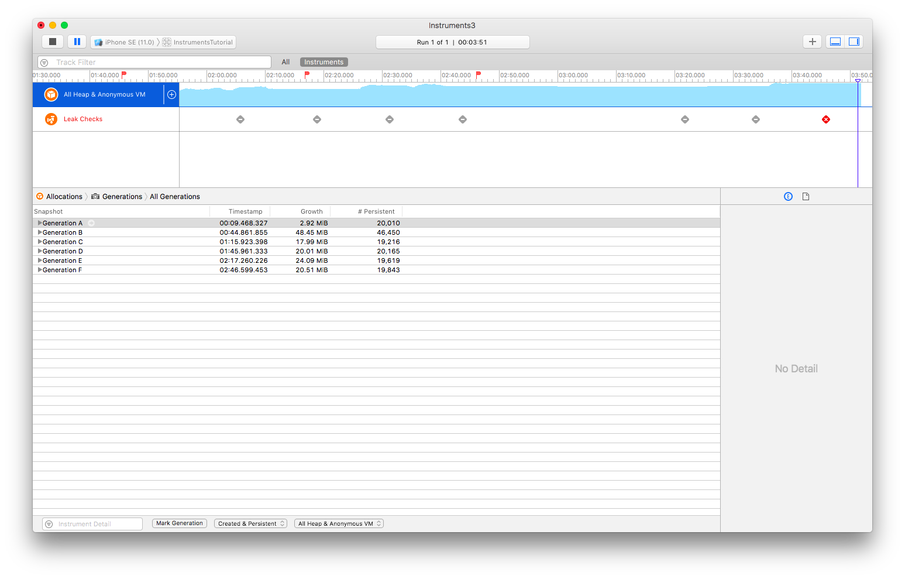
Task: Focus on Generation A using the arrow icon
Action: [91, 223]
